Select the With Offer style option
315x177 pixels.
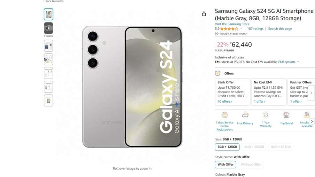226,164
